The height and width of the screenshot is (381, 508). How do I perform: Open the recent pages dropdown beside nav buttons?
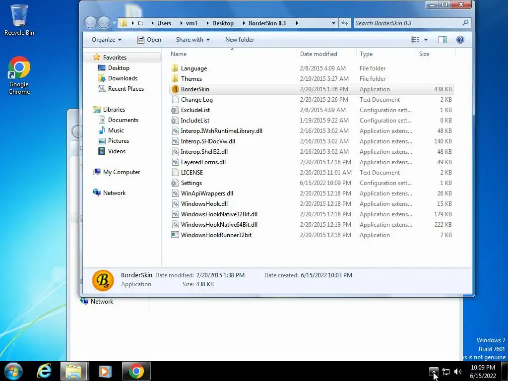(x=114, y=23)
